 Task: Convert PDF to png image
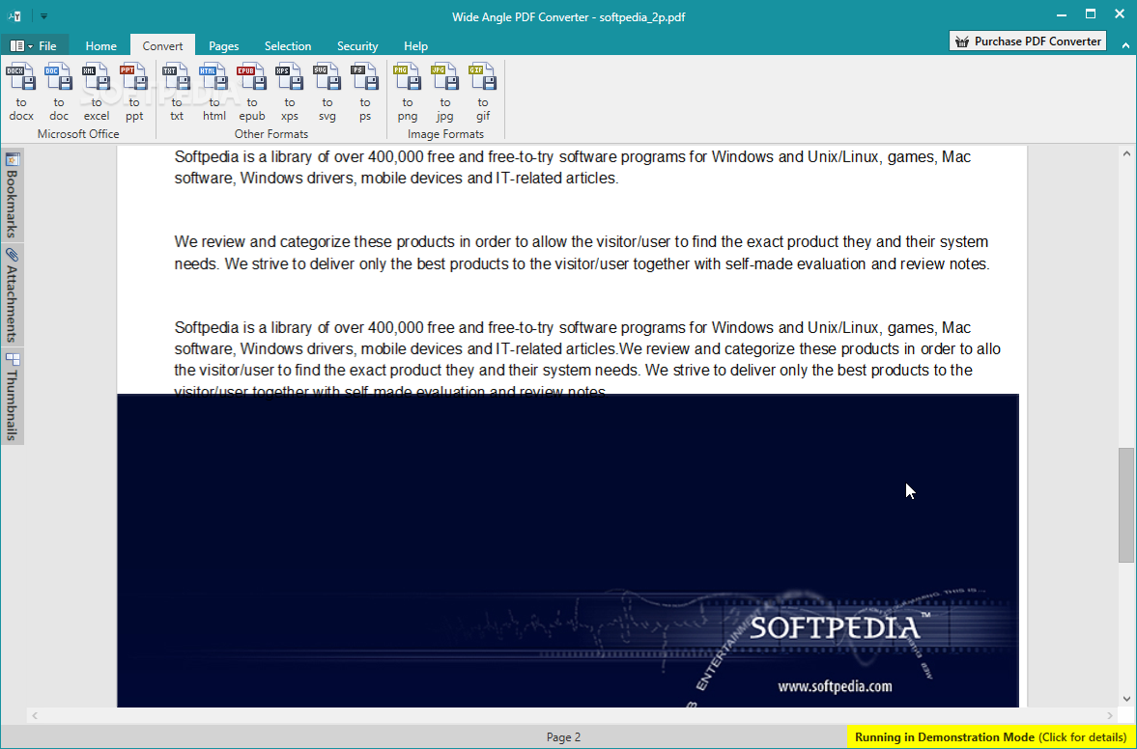[408, 92]
